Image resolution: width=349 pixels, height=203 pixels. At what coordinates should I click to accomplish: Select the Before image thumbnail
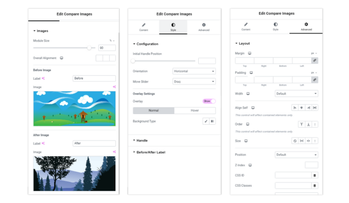pyautogui.click(x=74, y=109)
